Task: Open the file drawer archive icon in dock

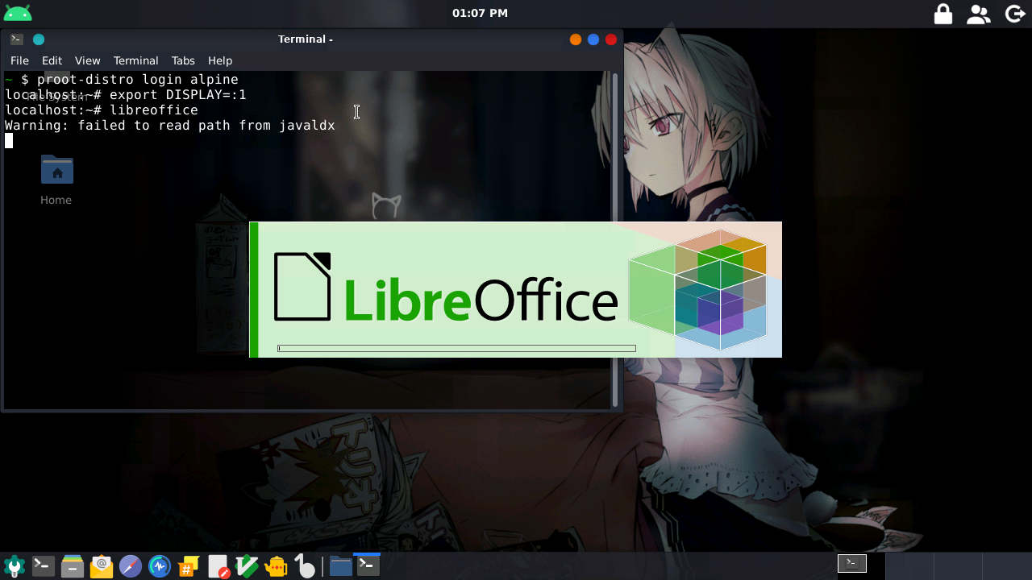Action: pyautogui.click(x=73, y=566)
